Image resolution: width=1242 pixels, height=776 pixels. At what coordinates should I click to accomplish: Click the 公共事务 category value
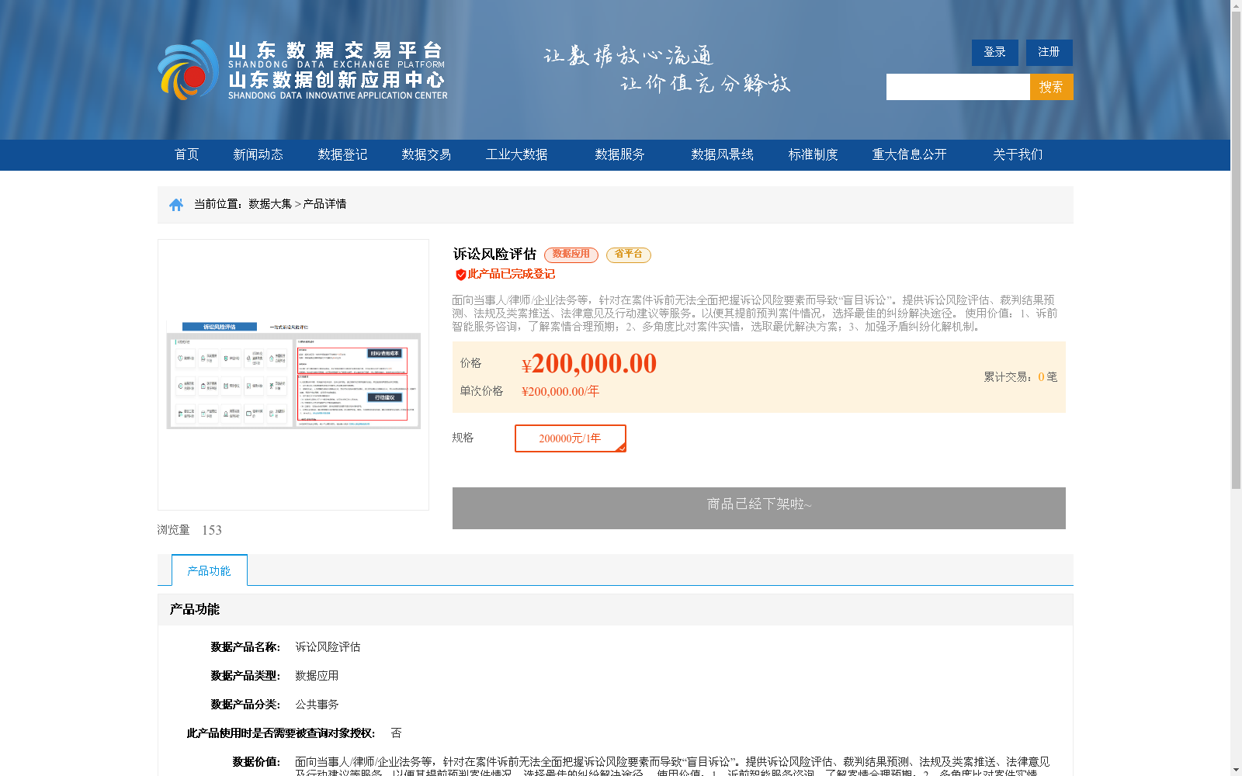317,705
